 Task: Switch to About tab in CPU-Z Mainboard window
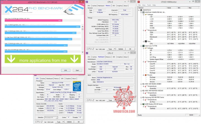point(126,57)
